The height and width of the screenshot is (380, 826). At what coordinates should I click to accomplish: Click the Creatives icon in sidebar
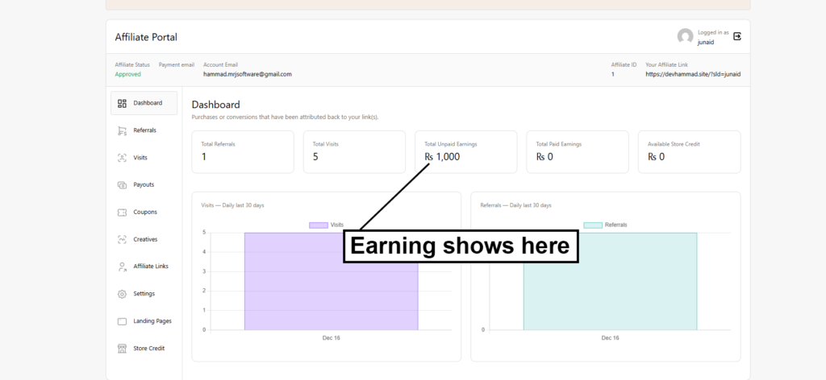tap(122, 239)
